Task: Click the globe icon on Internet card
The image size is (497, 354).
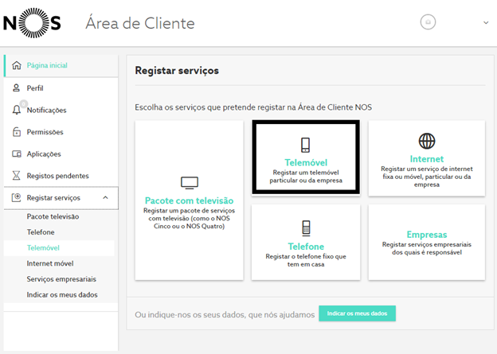Action: point(427,141)
